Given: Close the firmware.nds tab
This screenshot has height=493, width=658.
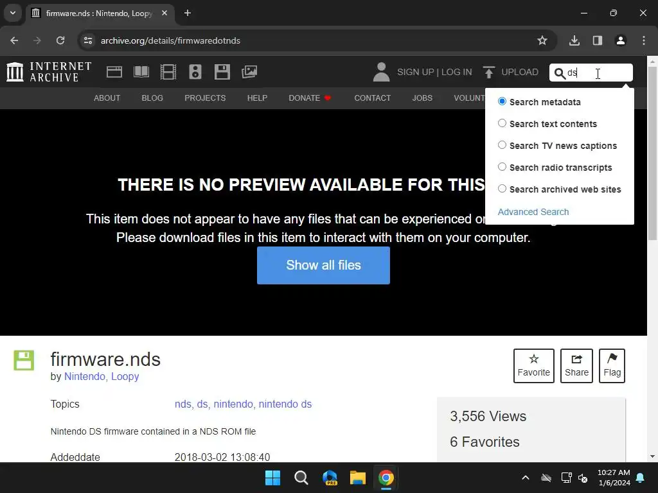Looking at the screenshot, I should [x=164, y=13].
